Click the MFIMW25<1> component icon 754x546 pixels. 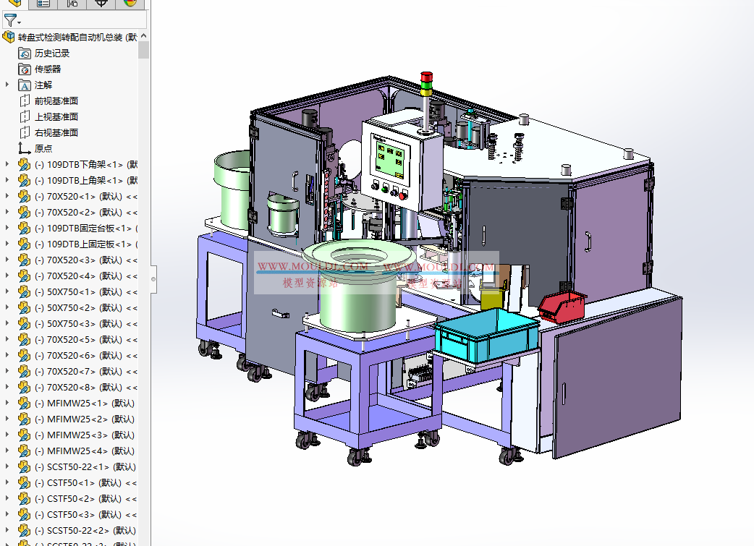[x=25, y=403]
